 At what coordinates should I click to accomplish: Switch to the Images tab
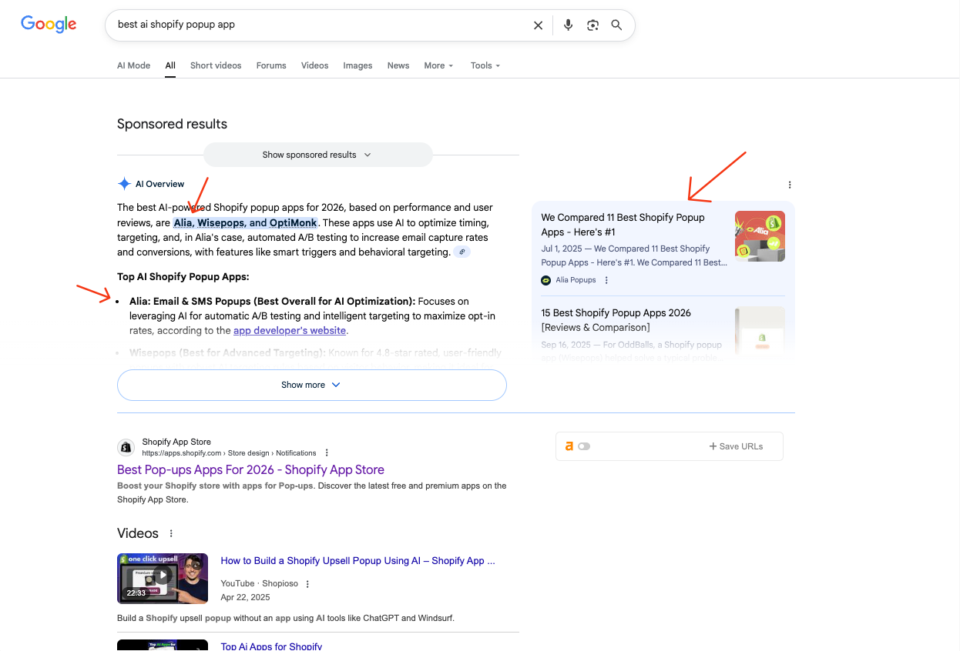click(357, 65)
